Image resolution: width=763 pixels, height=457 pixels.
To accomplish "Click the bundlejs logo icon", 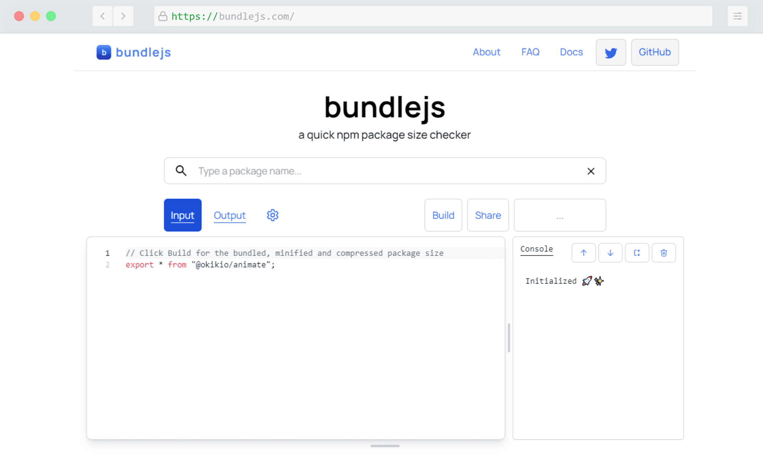I will point(103,51).
